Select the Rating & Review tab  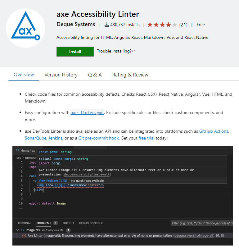click(x=130, y=75)
